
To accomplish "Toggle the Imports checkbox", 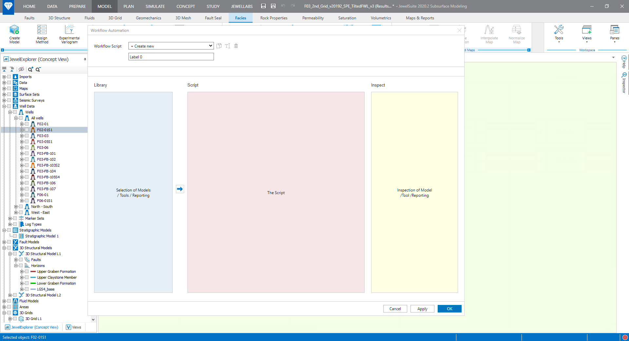I will coord(9,77).
